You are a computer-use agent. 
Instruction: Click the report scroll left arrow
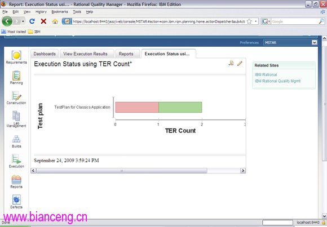point(34,171)
